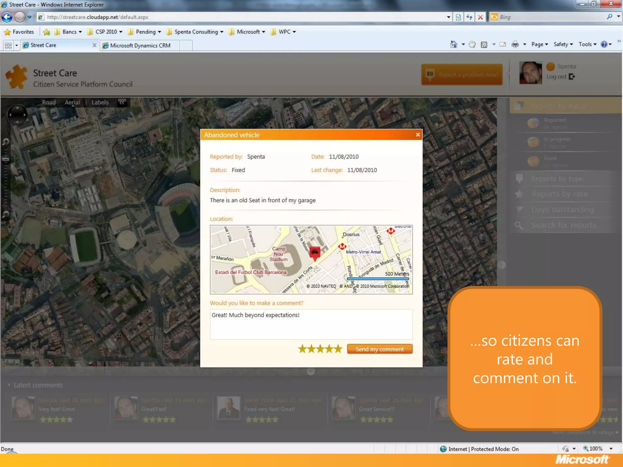Click the Print icon in command bar
This screenshot has height=467, width=623.
(515, 45)
